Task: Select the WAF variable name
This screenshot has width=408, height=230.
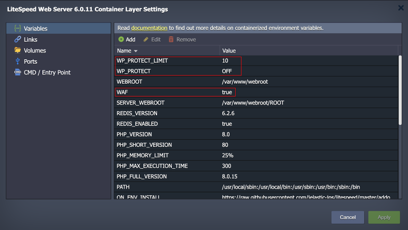Action: click(x=122, y=92)
